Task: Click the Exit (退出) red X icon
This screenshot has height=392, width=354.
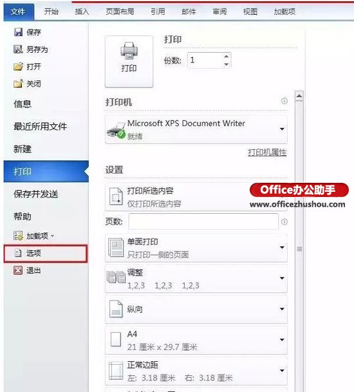Action: pyautogui.click(x=18, y=270)
